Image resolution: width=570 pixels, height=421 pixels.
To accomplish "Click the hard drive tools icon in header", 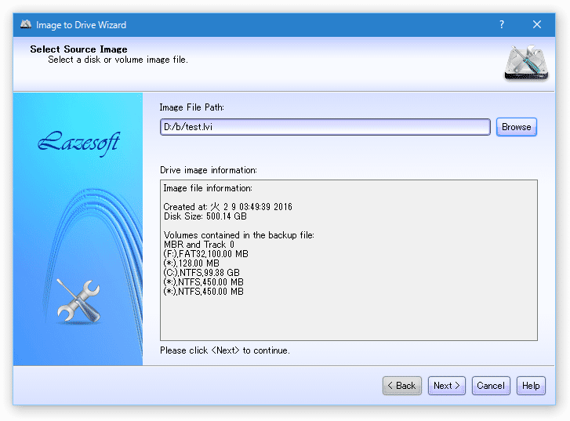I will pos(526,63).
